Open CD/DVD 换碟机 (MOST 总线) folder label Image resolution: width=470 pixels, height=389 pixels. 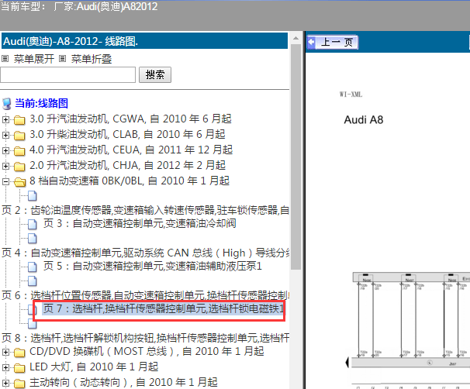point(147,351)
